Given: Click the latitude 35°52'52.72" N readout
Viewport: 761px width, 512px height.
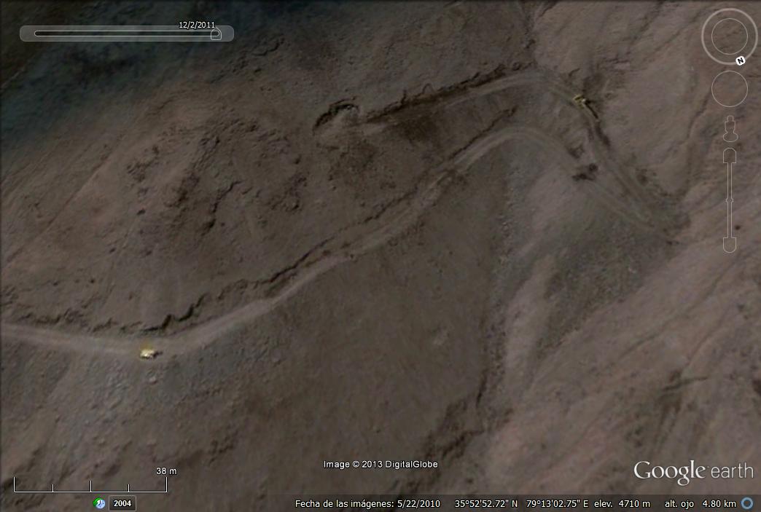Looking at the screenshot, I should pos(486,504).
